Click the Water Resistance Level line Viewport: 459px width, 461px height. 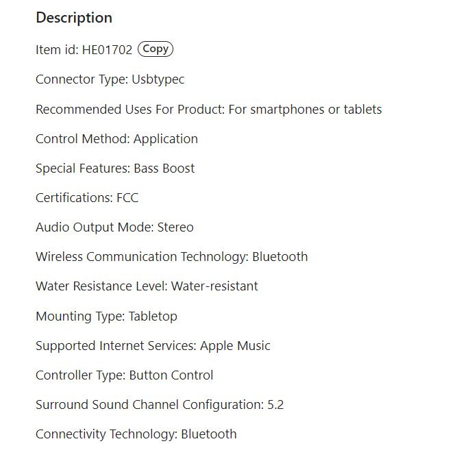click(147, 286)
